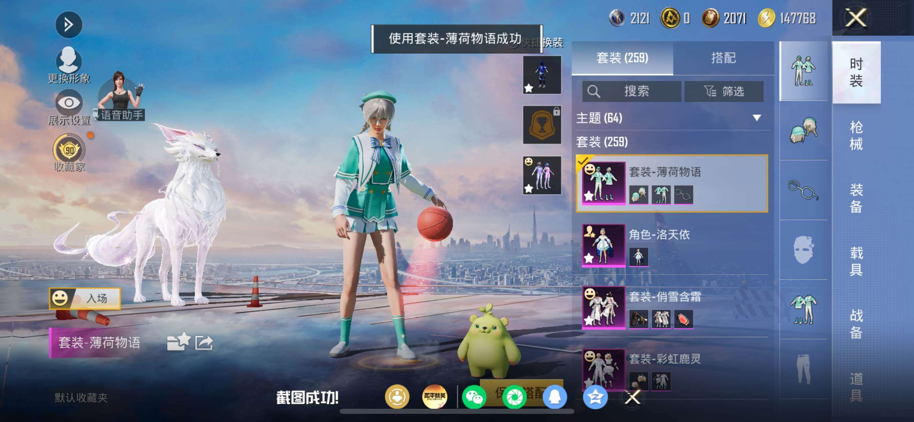Open the 语音助手 voice assistant
The image size is (914, 422).
[x=119, y=96]
